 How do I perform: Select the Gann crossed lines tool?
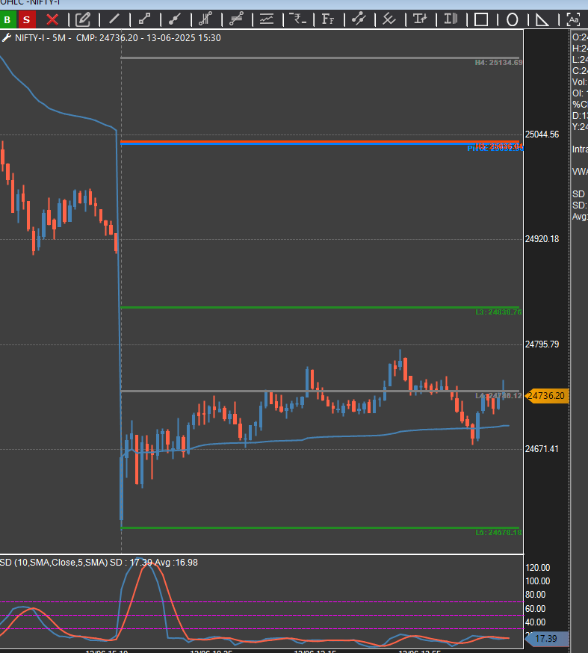pyautogui.click(x=389, y=19)
